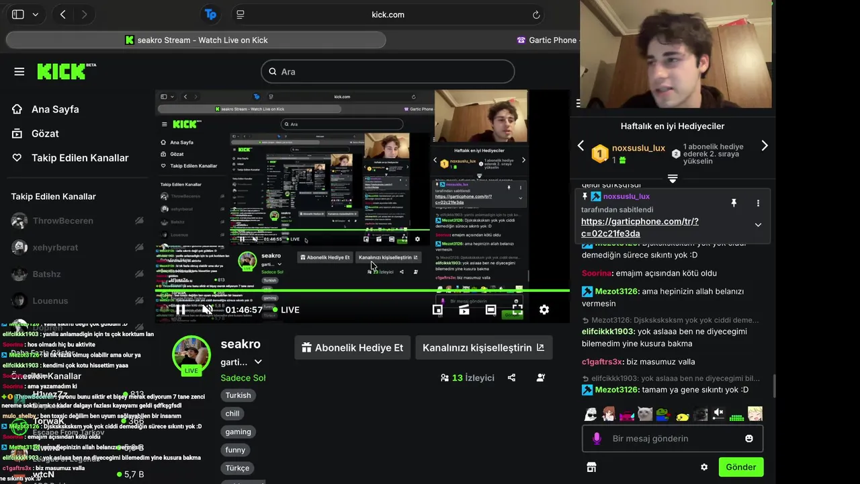Select the gaming tag
Screen dimensions: 860x484
pyautogui.click(x=238, y=432)
